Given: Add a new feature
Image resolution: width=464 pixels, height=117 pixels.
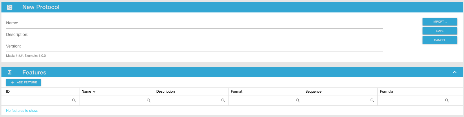Looking at the screenshot, I should 23,83.
